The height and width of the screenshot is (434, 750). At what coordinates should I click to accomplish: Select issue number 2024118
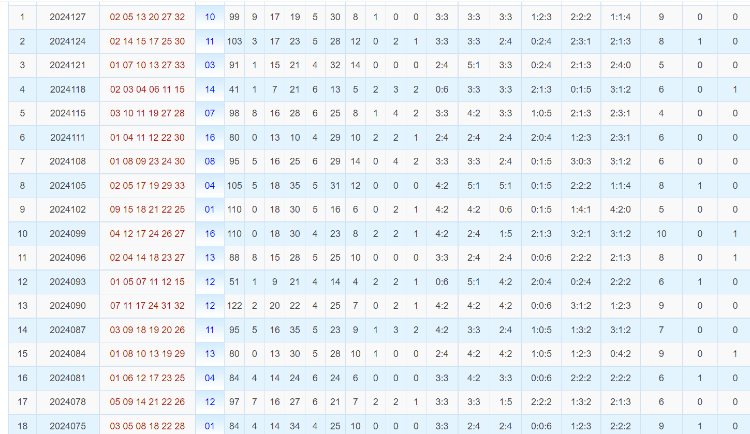68,89
